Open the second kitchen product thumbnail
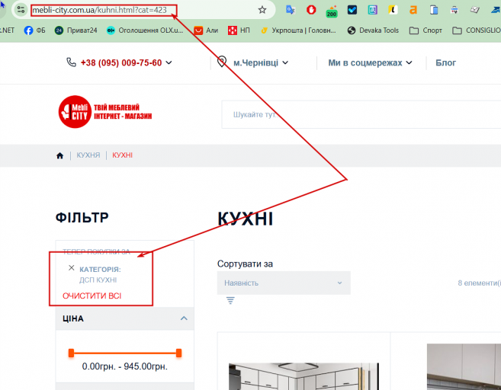501x390 pixels. coord(464,366)
